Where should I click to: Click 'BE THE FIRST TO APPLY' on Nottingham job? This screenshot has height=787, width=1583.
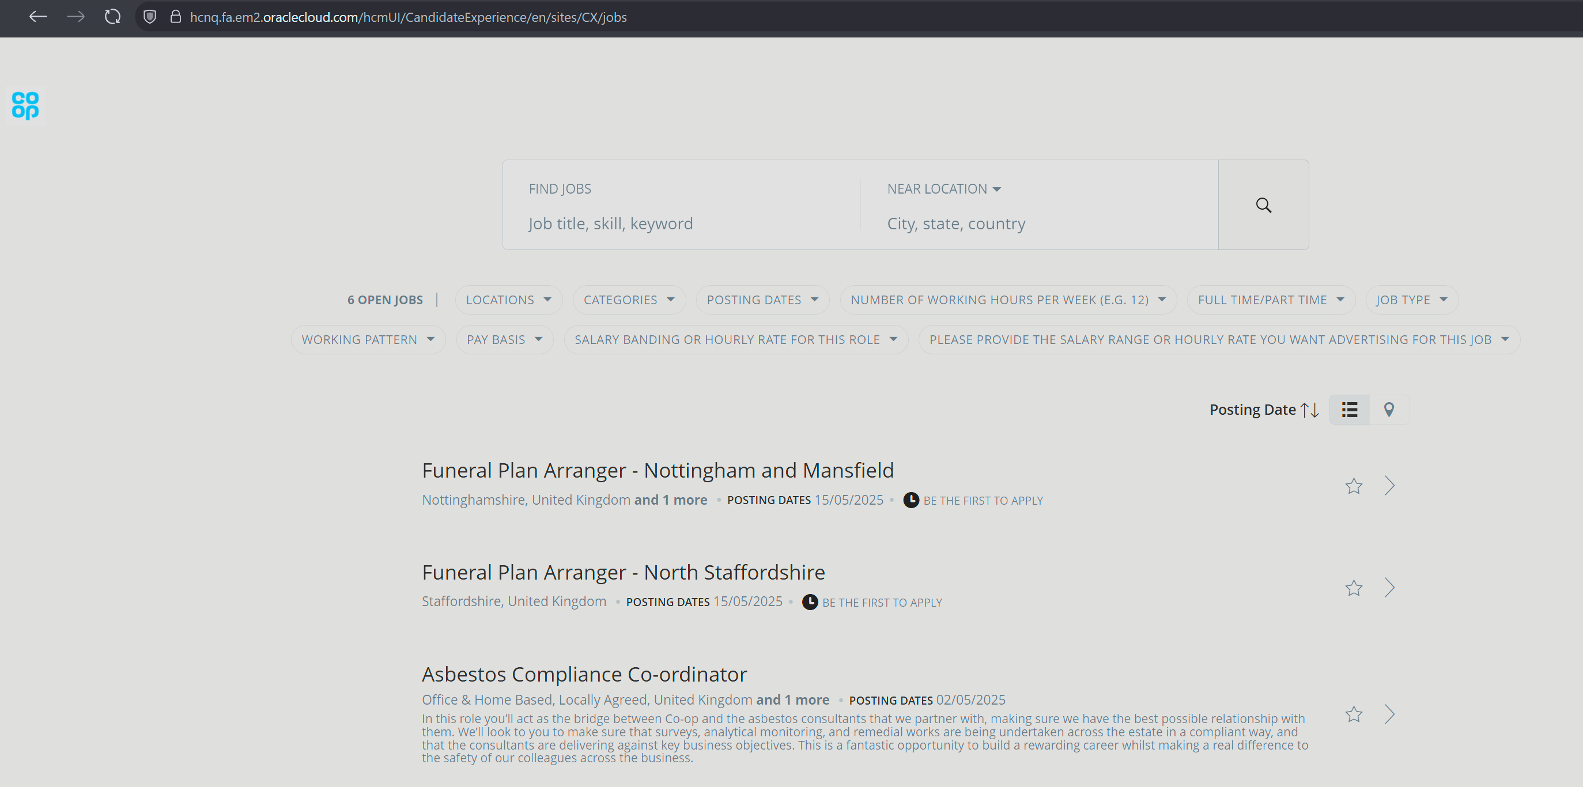pos(983,501)
